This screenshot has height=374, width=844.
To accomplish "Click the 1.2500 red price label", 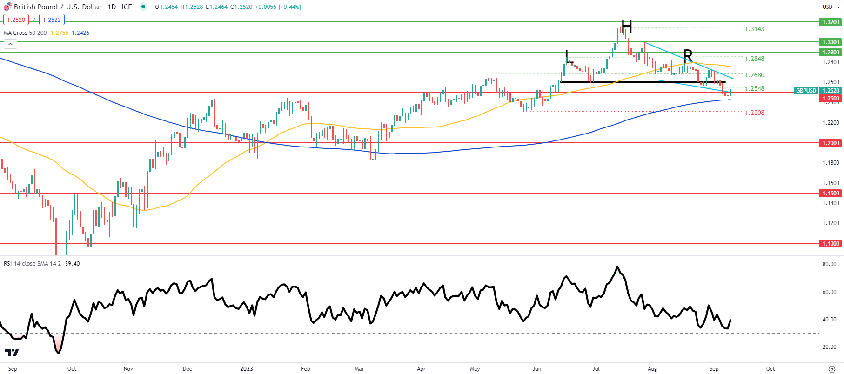I will coord(831,98).
